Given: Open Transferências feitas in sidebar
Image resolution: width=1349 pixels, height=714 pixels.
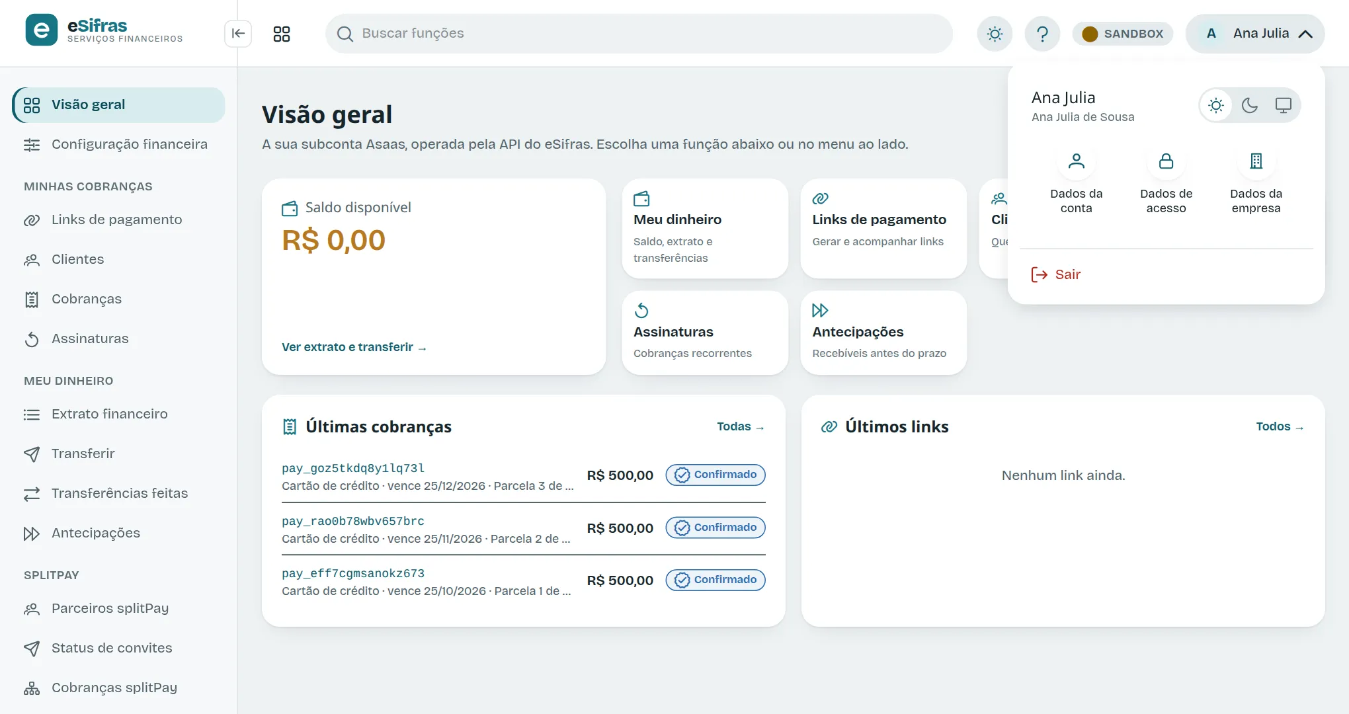Looking at the screenshot, I should pos(119,494).
